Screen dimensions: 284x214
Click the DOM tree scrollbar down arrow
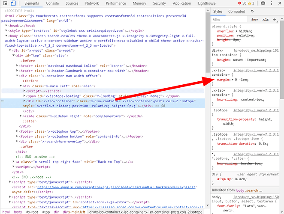tap(208, 205)
